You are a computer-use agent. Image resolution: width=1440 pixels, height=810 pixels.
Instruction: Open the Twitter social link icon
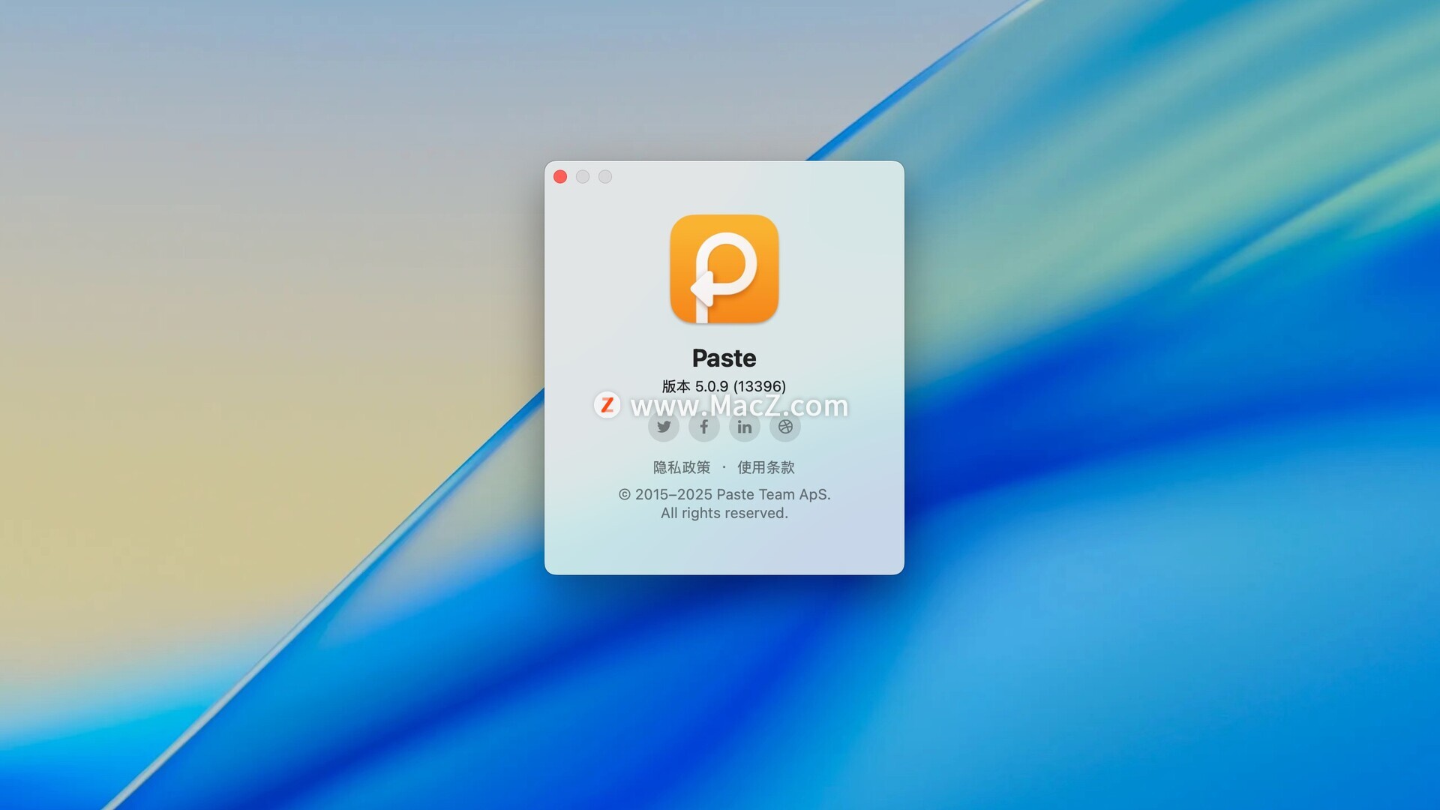coord(664,427)
